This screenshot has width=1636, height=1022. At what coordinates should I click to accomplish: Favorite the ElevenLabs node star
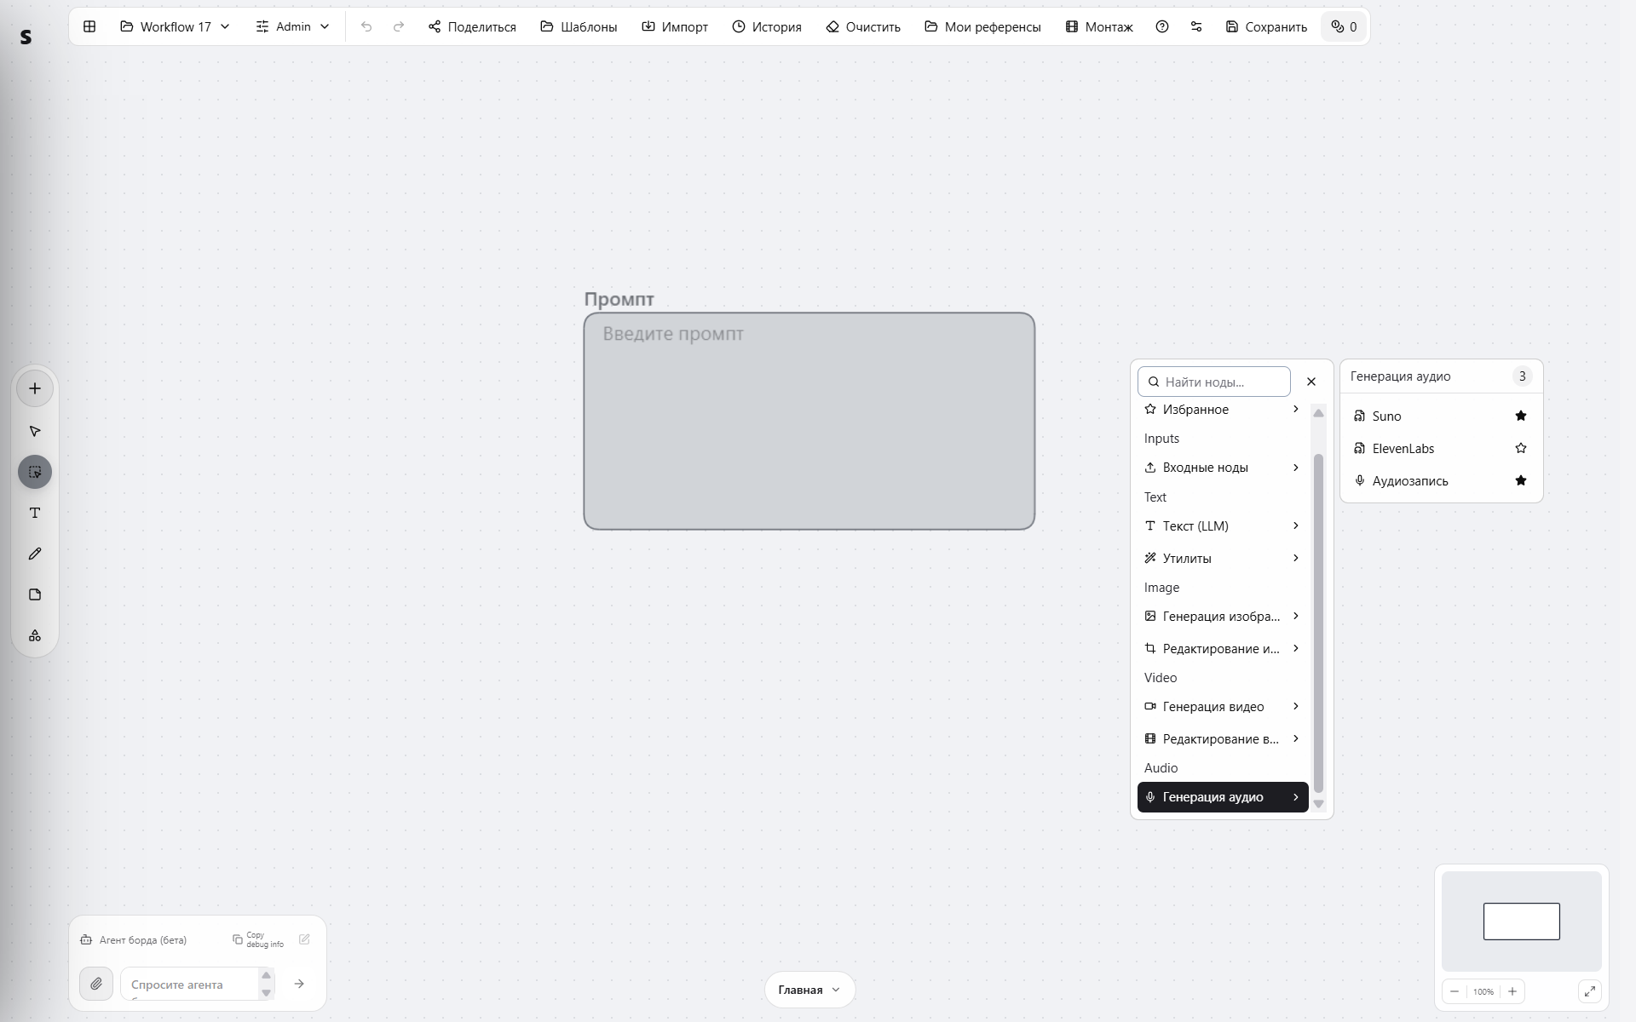click(x=1521, y=448)
